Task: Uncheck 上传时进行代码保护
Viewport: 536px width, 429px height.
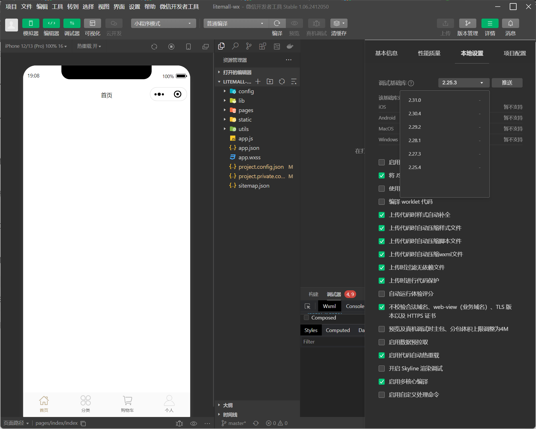Action: pyautogui.click(x=382, y=281)
